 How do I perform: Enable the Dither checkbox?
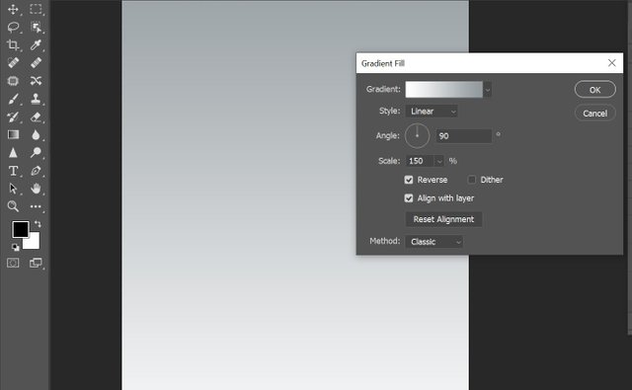click(472, 180)
